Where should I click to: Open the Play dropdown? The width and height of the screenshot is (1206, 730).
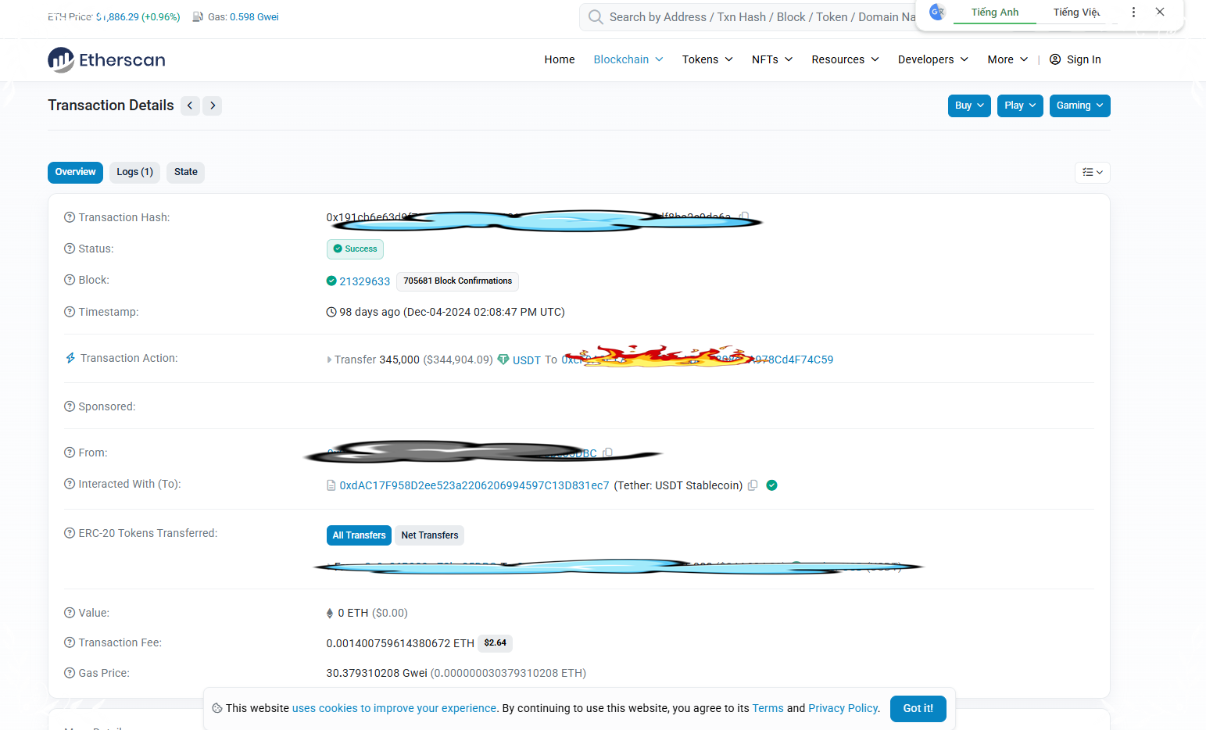[1020, 106]
